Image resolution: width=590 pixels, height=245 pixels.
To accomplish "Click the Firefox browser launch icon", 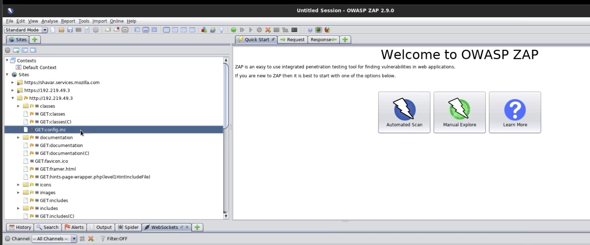I will coord(327,30).
